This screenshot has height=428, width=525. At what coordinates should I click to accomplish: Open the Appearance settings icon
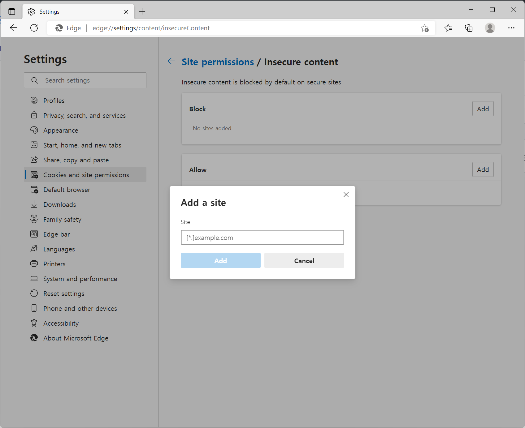(x=34, y=130)
